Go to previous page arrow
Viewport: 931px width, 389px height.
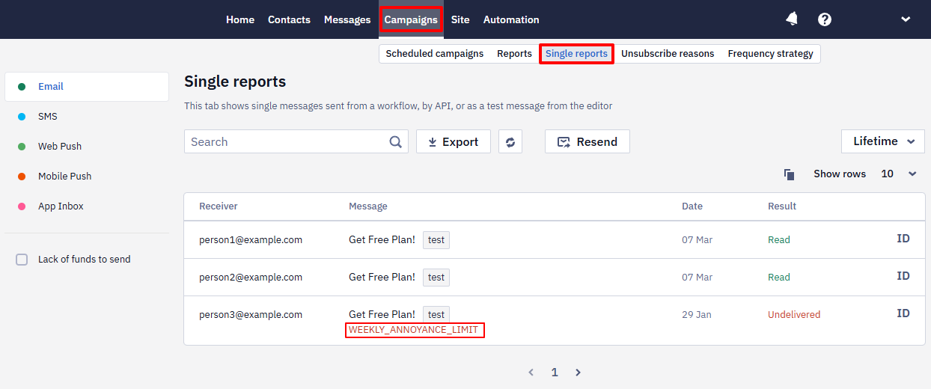[531, 372]
